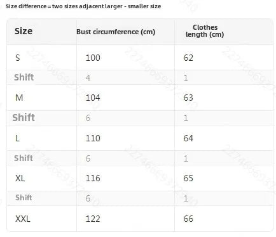Viewport: 276px width, 237px height.
Task: Click bust value 100 for size S
Action: (93, 58)
